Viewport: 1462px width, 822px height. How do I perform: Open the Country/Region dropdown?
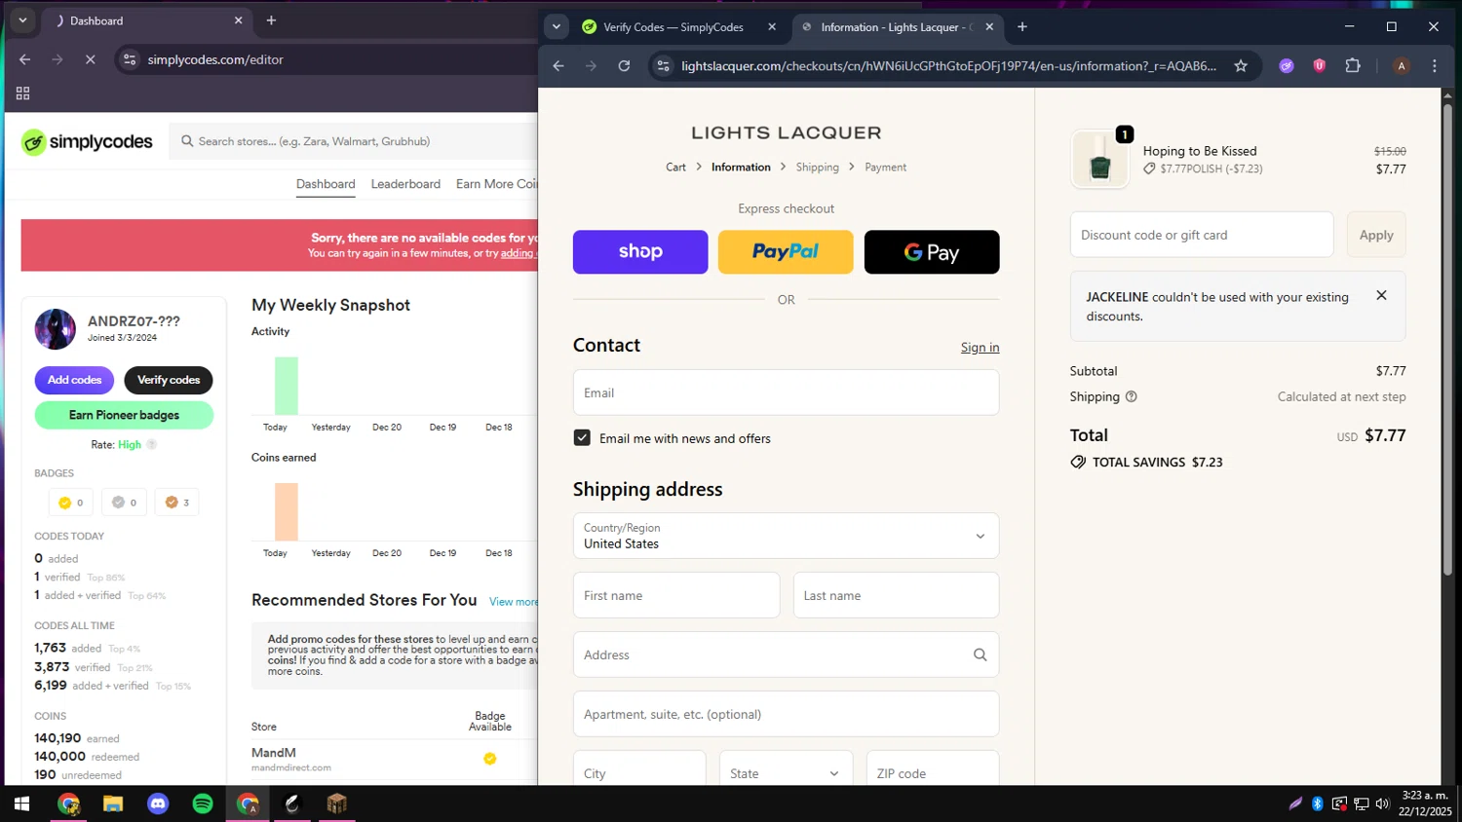(786, 536)
